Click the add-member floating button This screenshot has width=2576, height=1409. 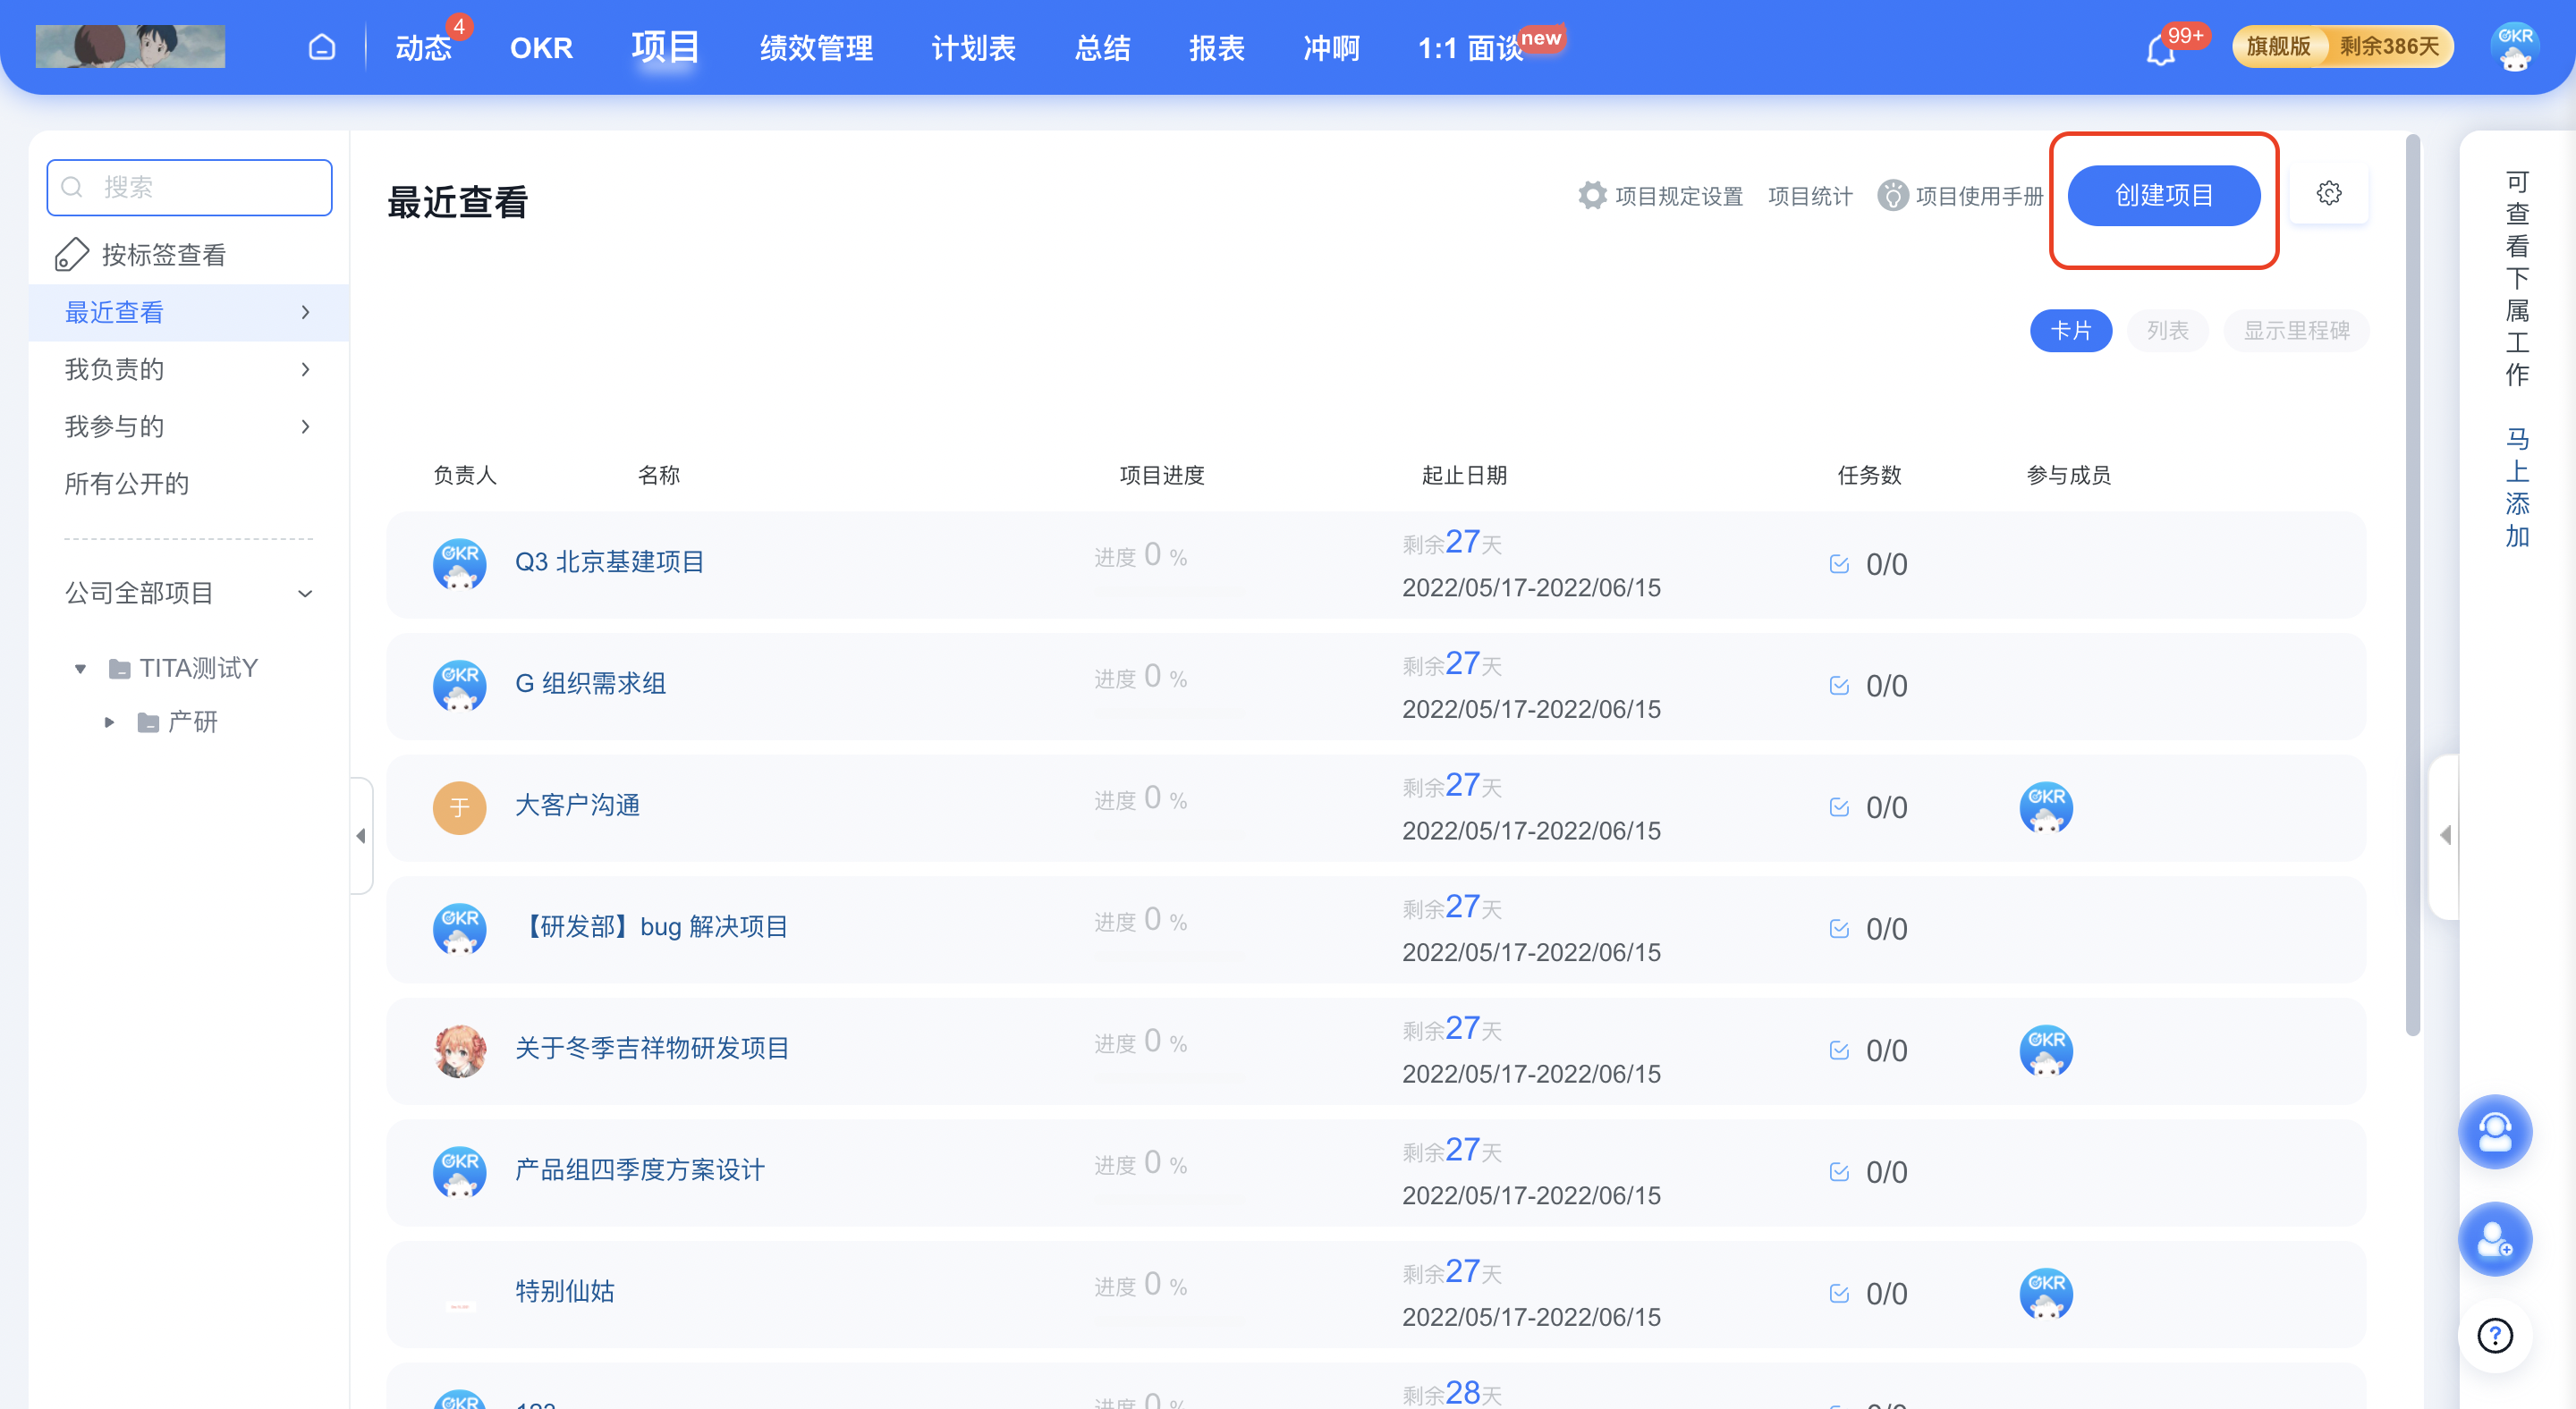(2495, 1239)
